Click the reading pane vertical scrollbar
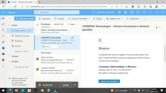Screen dimensions: 166x93 pyautogui.click(x=165, y=53)
